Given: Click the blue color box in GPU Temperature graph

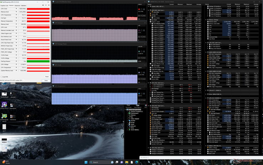Looking at the screenshot, I should pos(139,94).
